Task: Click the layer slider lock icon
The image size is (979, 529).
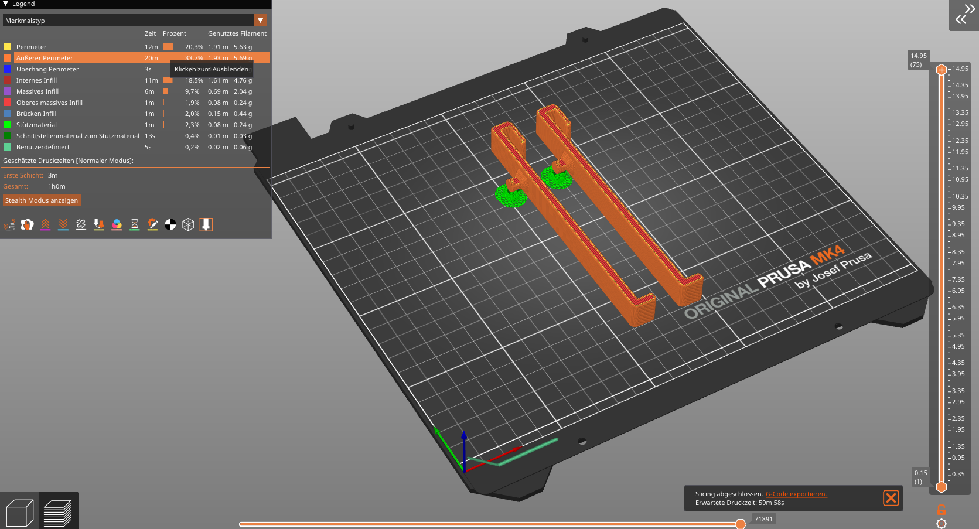Action: tap(942, 510)
